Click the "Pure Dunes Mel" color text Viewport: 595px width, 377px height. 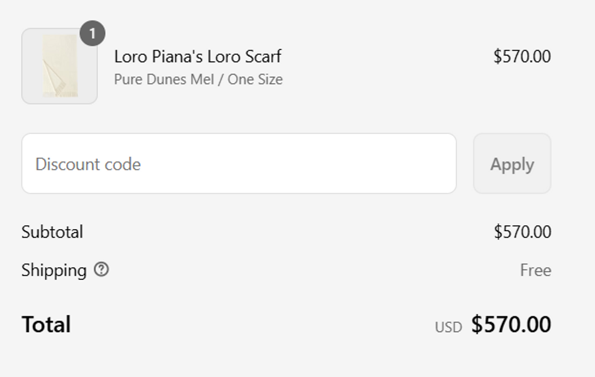(169, 79)
